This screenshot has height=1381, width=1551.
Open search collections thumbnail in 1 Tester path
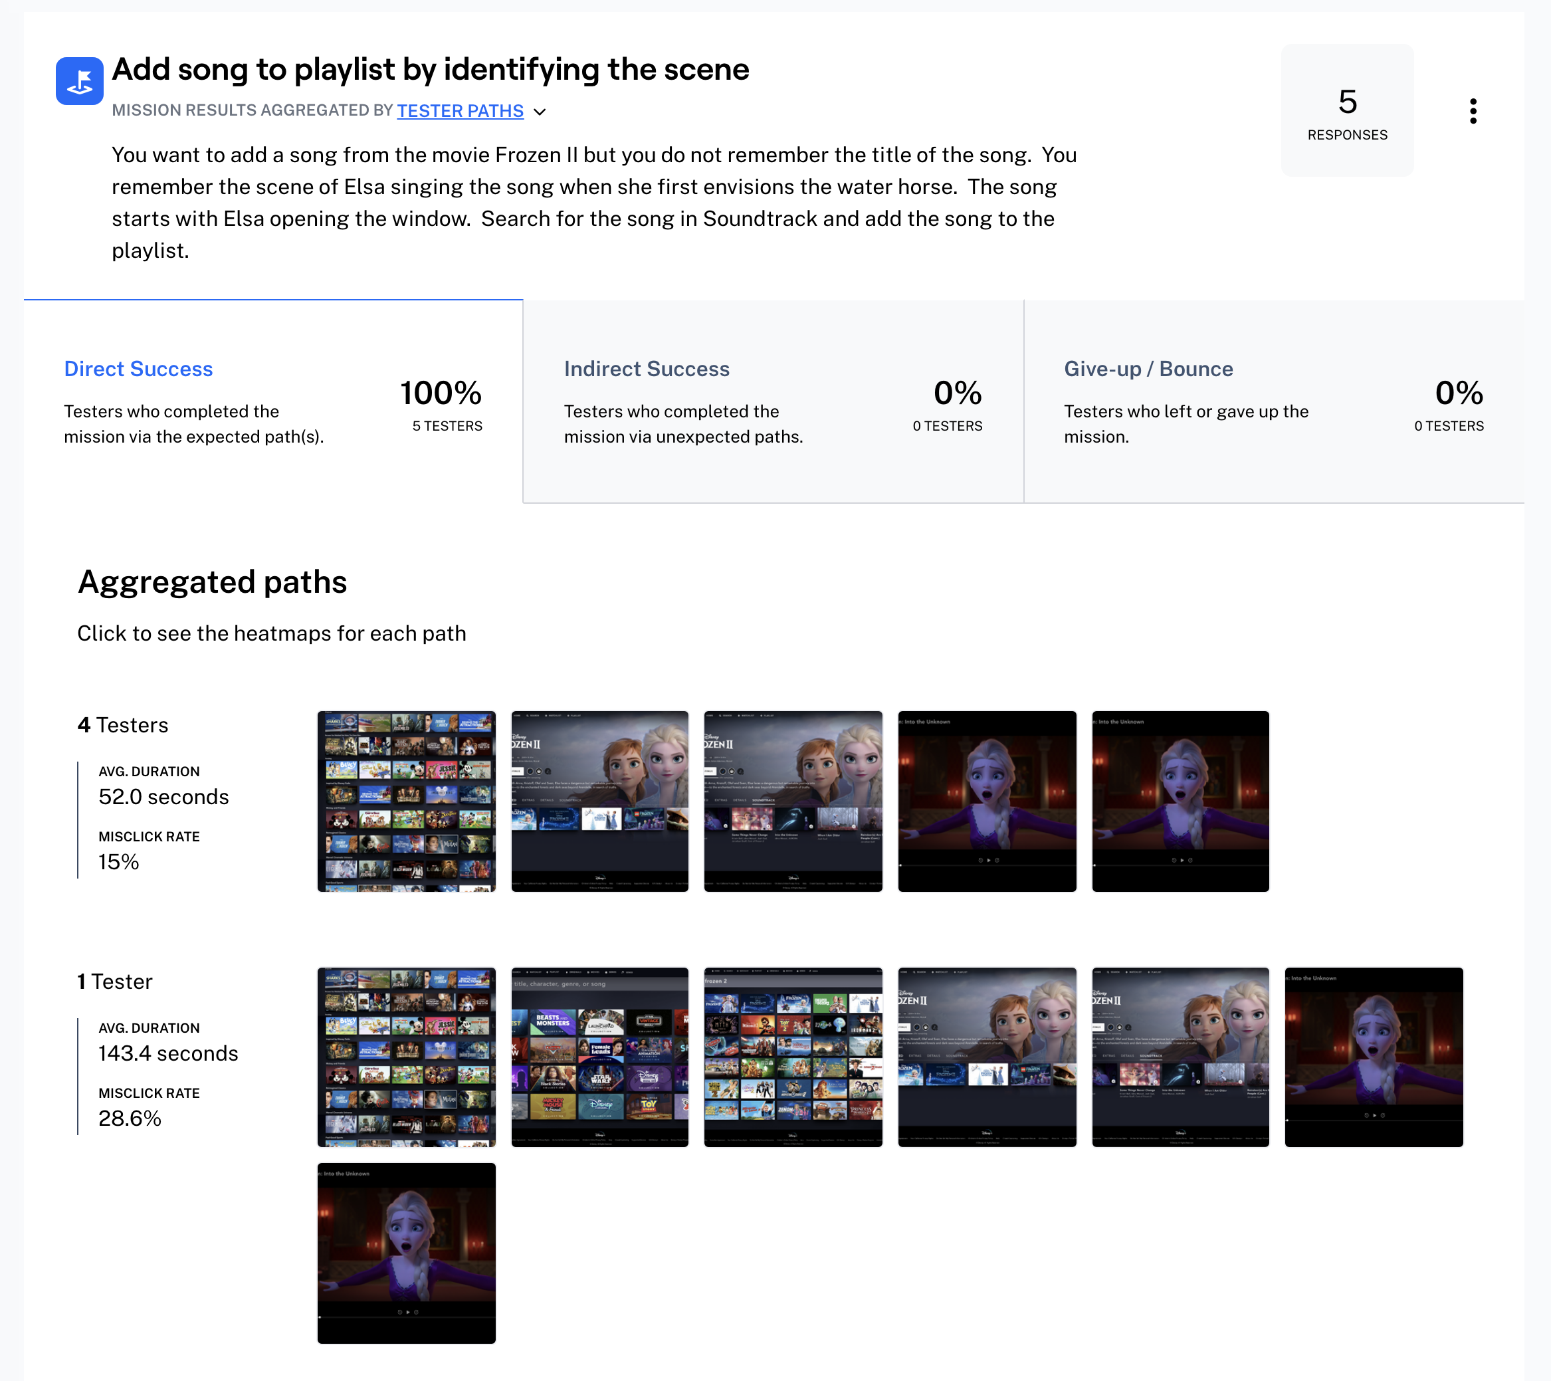click(599, 1056)
